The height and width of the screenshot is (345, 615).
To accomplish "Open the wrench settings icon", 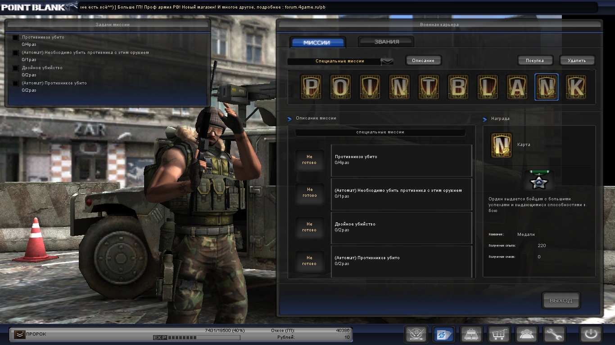I will 554,334.
